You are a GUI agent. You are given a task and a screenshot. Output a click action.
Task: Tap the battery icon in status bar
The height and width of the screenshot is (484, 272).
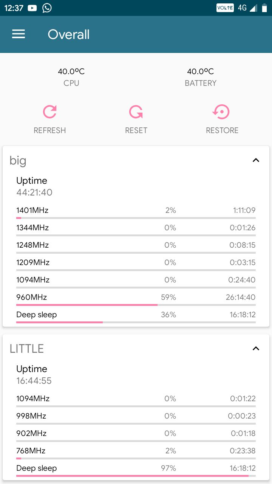tap(264, 8)
